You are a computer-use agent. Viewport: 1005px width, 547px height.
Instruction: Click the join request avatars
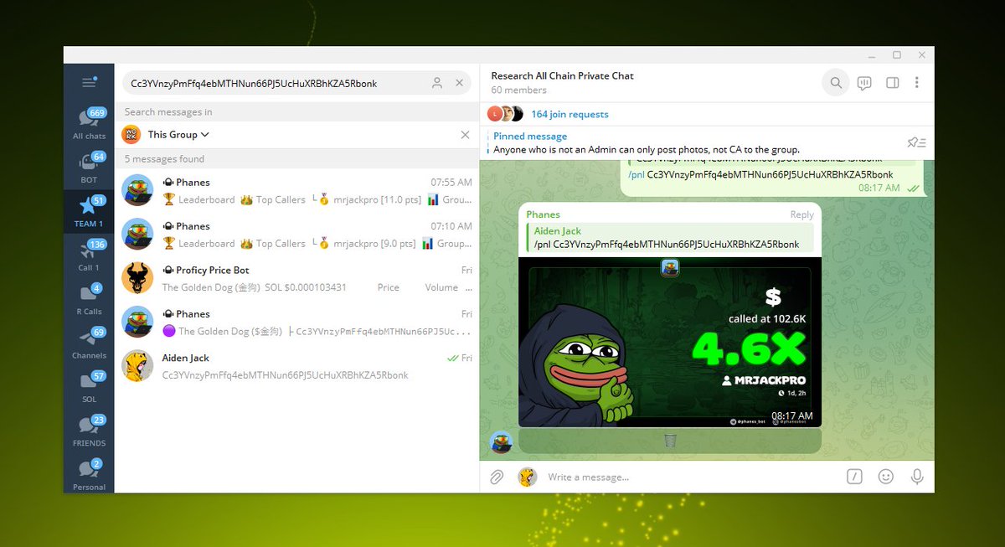[506, 114]
